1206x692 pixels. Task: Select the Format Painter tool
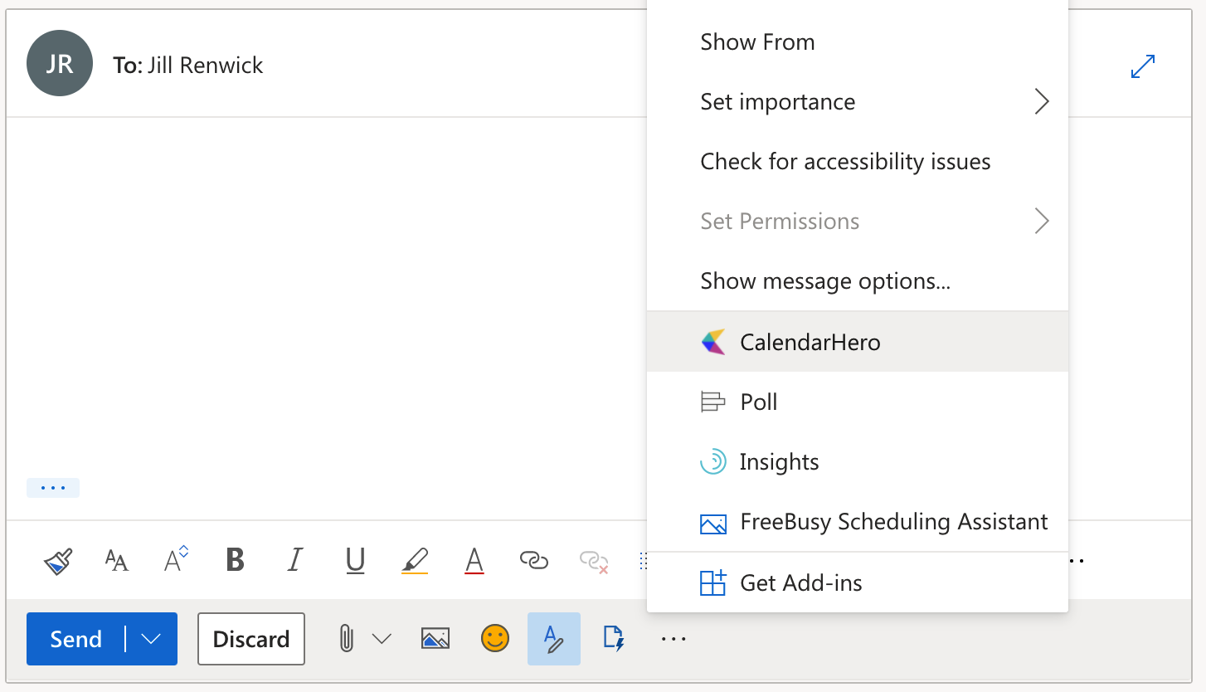pyautogui.click(x=56, y=560)
